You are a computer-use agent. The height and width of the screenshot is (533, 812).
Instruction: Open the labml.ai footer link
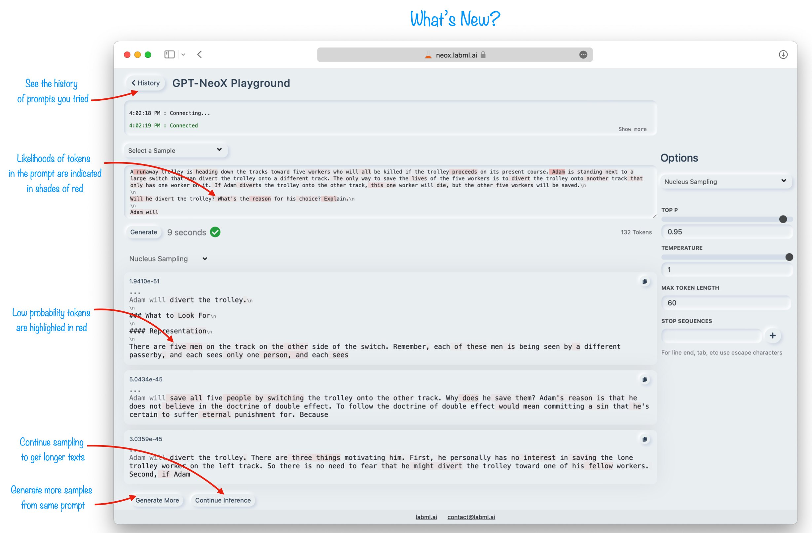tap(426, 517)
